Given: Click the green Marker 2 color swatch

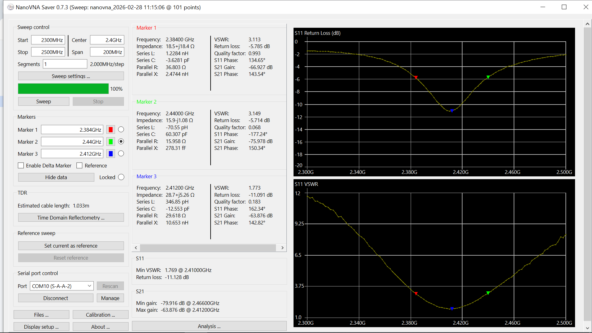Looking at the screenshot, I should coord(111,142).
